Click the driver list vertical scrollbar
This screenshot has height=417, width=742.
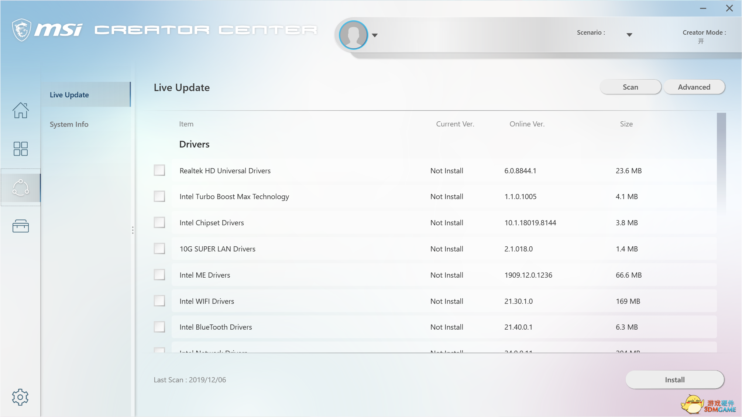(x=721, y=162)
